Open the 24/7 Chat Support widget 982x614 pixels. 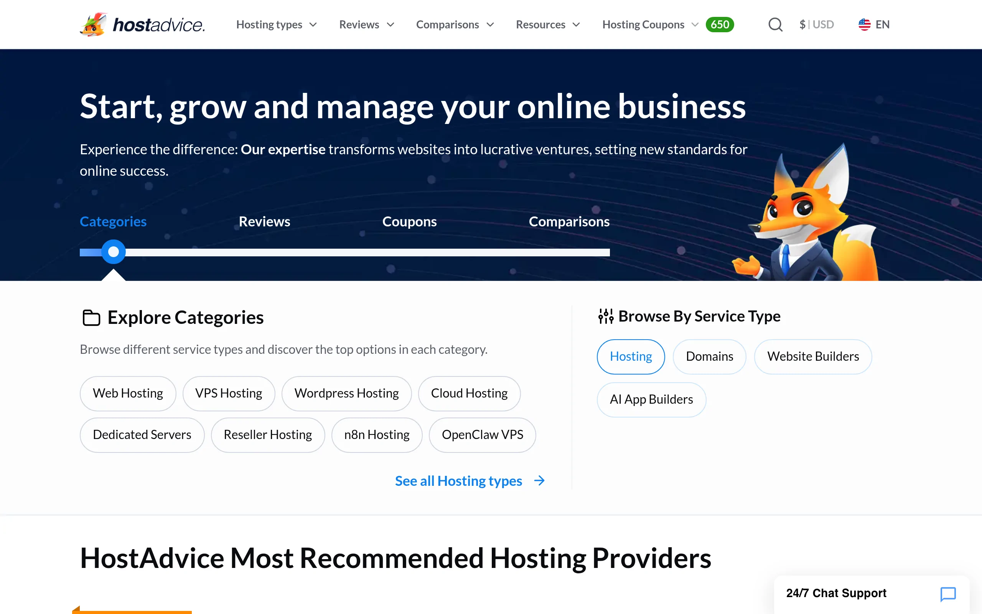point(871,594)
